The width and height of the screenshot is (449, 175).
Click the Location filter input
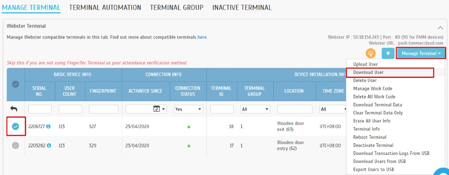pos(295,109)
